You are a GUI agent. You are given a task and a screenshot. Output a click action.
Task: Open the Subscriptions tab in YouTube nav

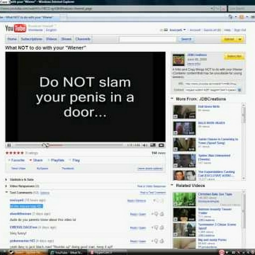click(31, 39)
